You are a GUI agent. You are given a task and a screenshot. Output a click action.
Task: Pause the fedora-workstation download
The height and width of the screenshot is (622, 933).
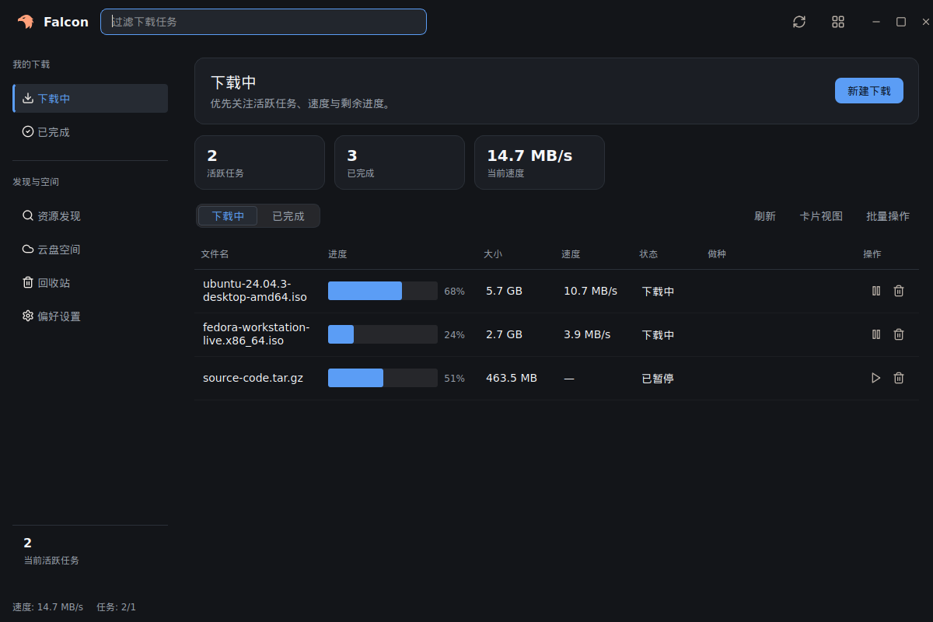point(876,334)
